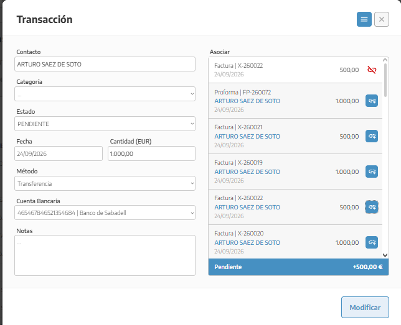Click the Modificar button
Image resolution: width=401 pixels, height=325 pixels.
[365, 308]
